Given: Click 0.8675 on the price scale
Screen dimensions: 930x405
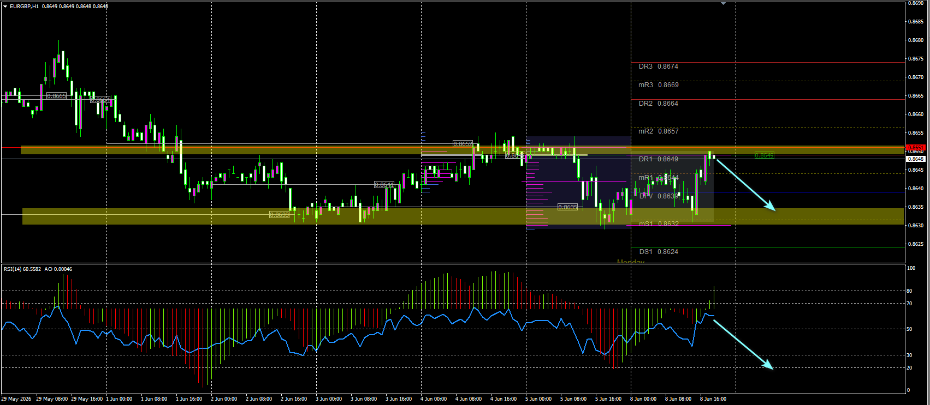Looking at the screenshot, I should pyautogui.click(x=916, y=59).
